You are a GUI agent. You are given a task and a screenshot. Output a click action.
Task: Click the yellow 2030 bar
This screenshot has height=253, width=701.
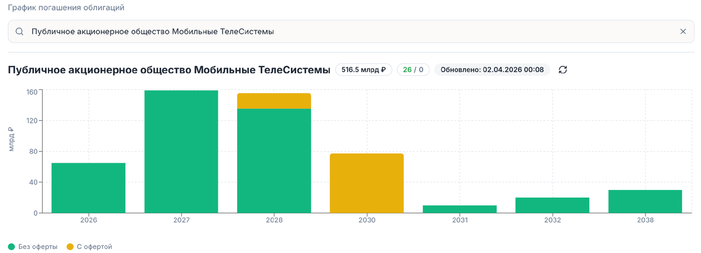(x=367, y=183)
